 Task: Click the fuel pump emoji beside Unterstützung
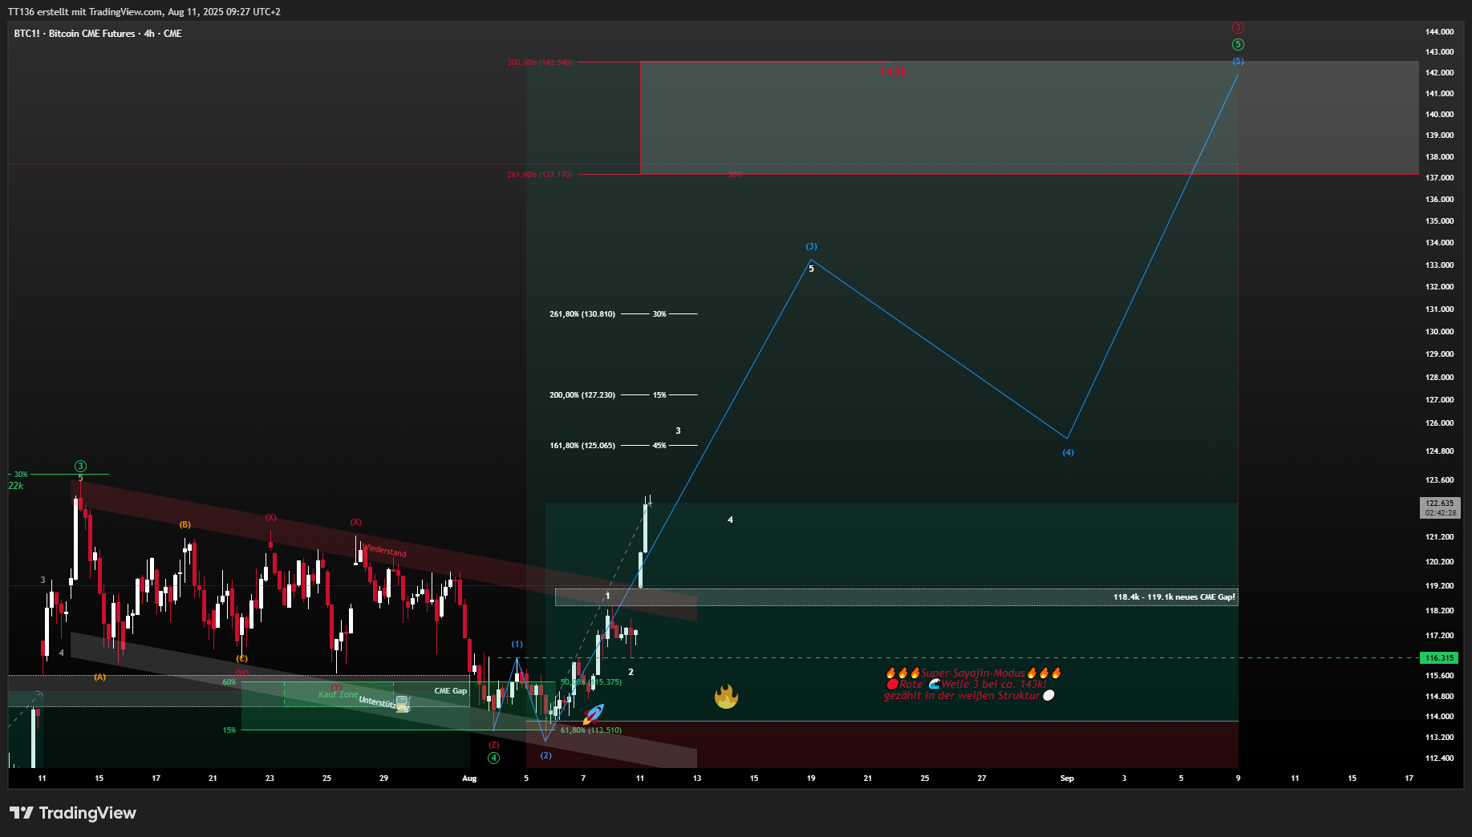(403, 703)
